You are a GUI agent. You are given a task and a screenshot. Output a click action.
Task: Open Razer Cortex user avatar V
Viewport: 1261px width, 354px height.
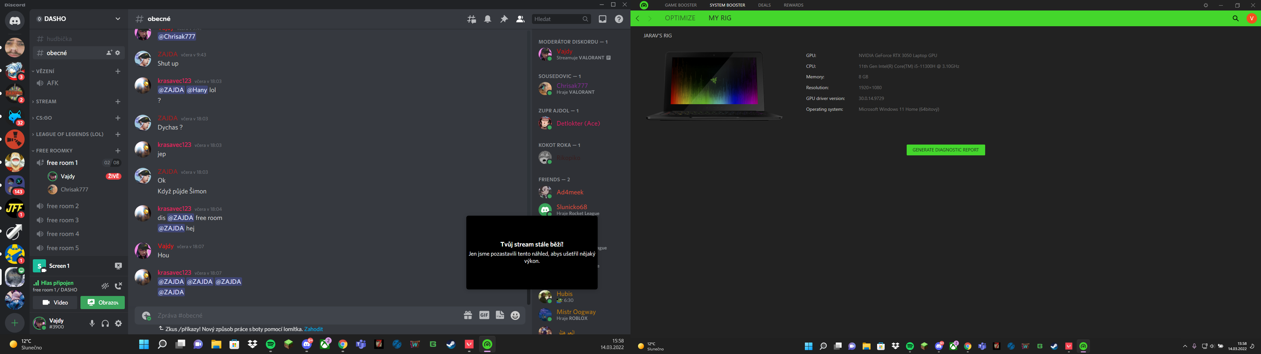pyautogui.click(x=1252, y=19)
